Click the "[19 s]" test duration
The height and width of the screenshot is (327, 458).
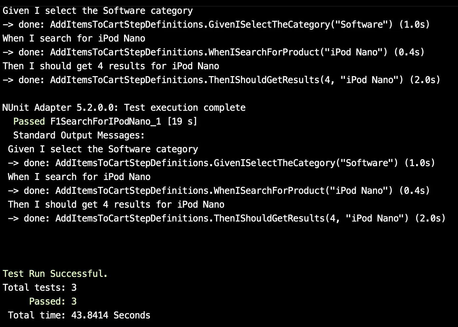182,121
